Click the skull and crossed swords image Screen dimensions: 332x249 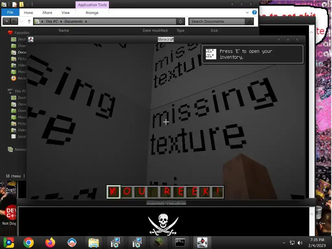(x=163, y=224)
